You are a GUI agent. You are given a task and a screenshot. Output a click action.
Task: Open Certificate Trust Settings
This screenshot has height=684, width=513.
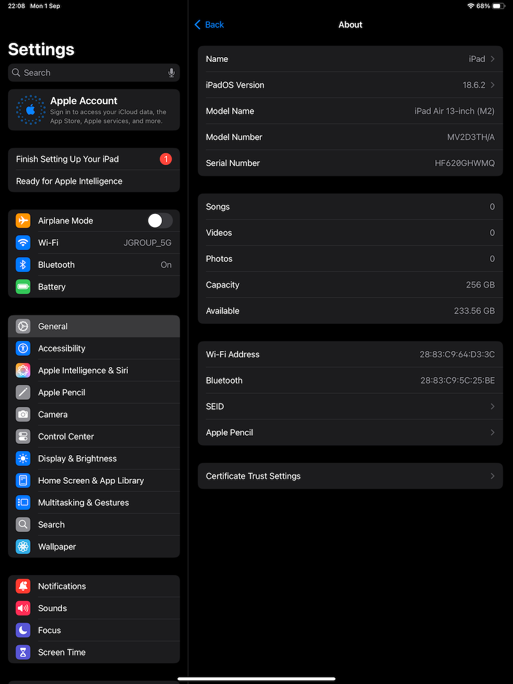351,476
